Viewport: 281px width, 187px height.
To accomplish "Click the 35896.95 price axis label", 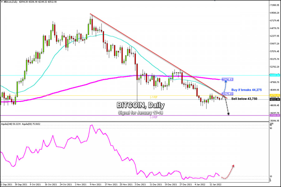I will pyautogui.click(x=274, y=121).
